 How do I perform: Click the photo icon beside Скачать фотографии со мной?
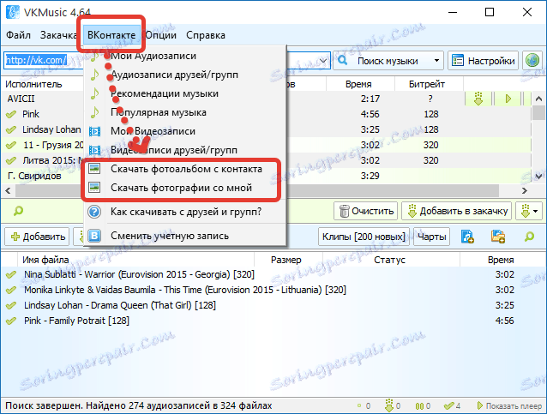coord(94,188)
